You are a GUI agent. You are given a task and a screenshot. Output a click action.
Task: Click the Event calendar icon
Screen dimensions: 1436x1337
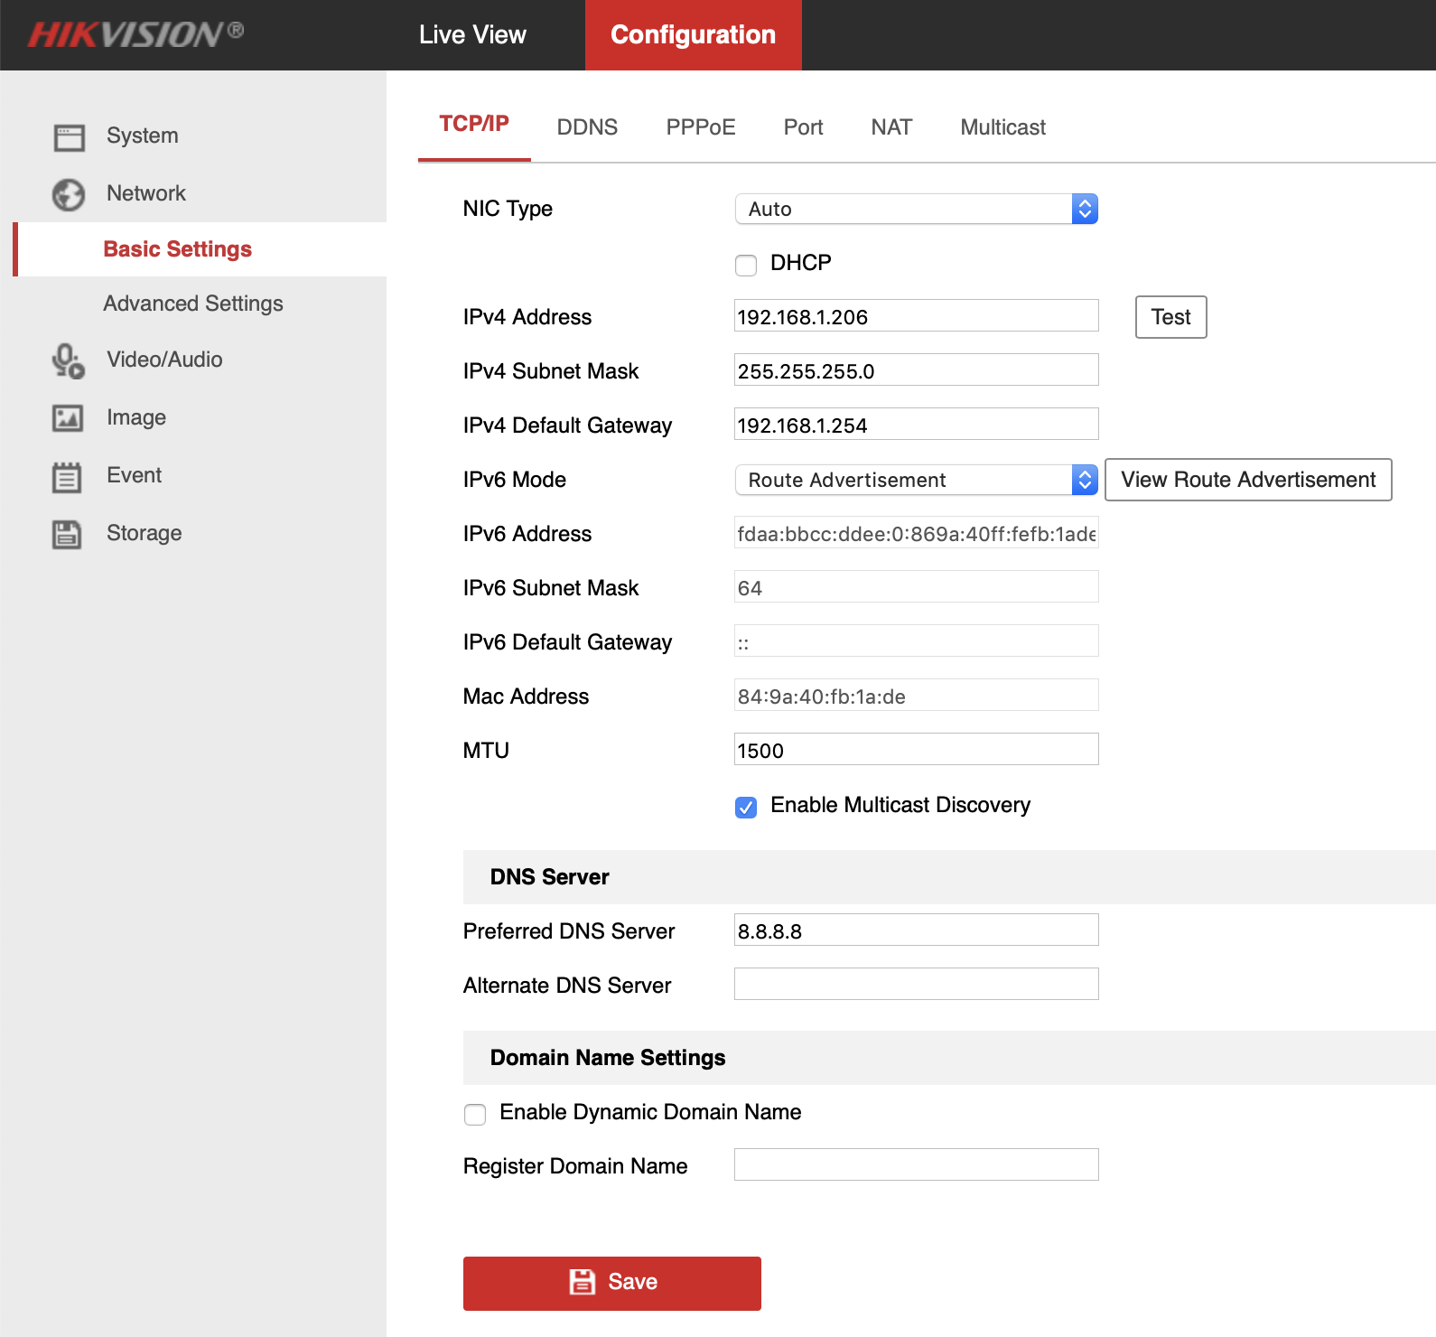click(69, 476)
